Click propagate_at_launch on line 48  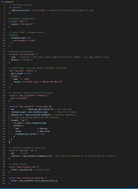(26, 134)
